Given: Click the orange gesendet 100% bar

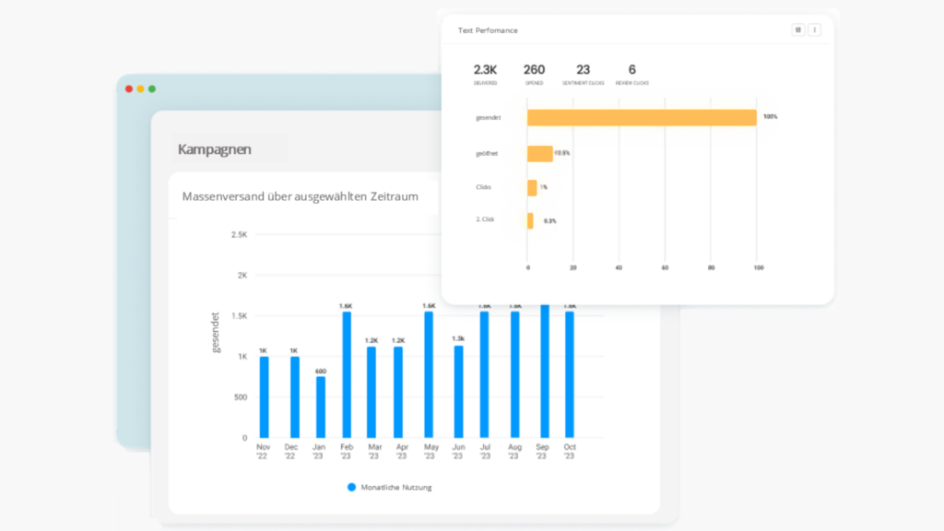Looking at the screenshot, I should point(642,117).
